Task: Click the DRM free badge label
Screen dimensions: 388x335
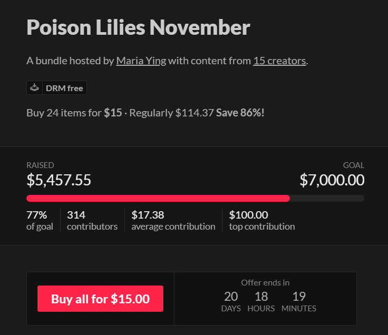Action: pyautogui.click(x=64, y=88)
